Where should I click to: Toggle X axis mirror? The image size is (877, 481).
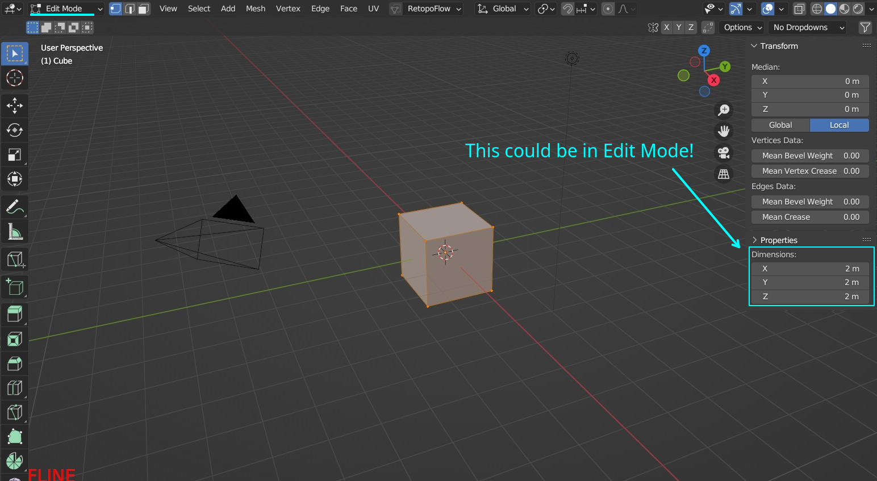pyautogui.click(x=667, y=27)
